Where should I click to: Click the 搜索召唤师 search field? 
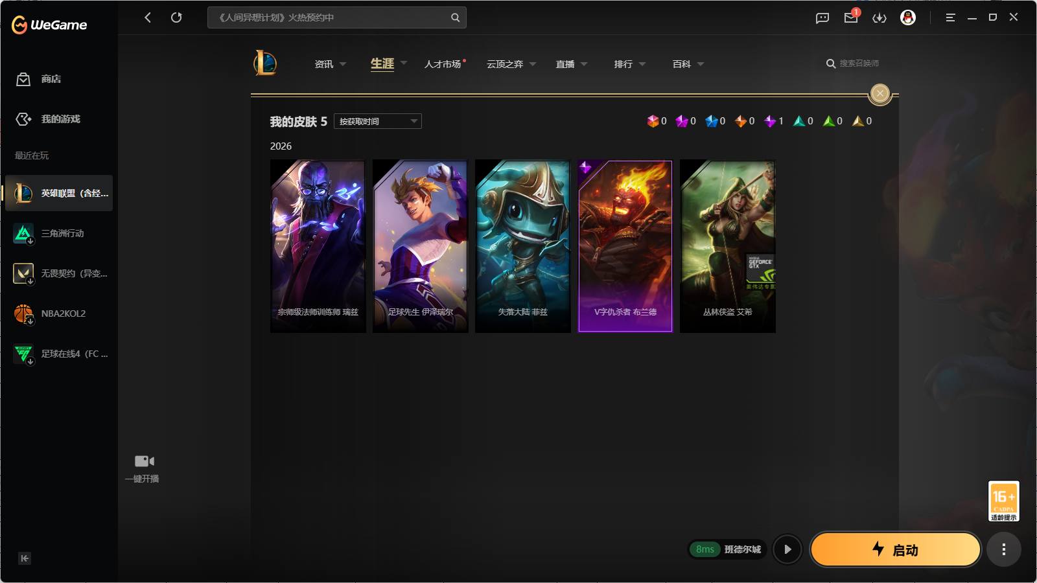tap(853, 63)
